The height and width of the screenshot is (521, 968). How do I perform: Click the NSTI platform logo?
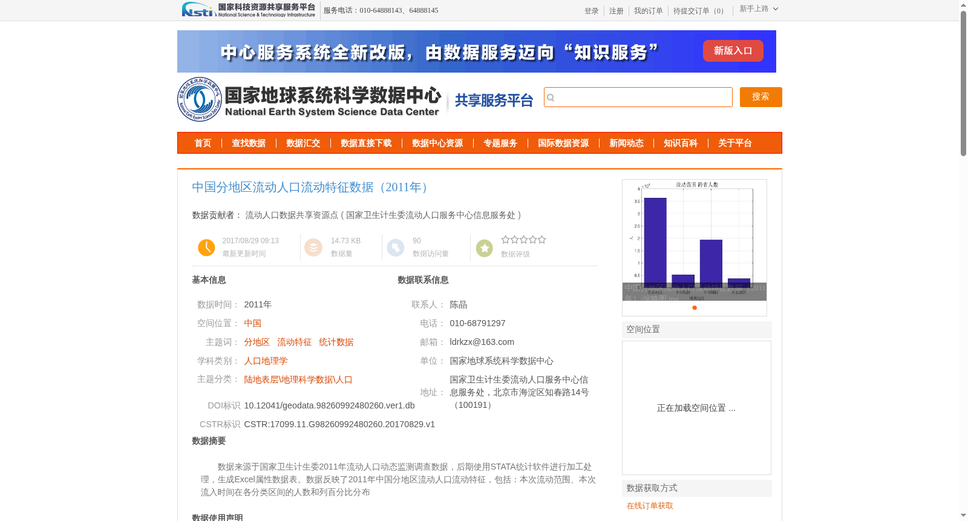249,10
